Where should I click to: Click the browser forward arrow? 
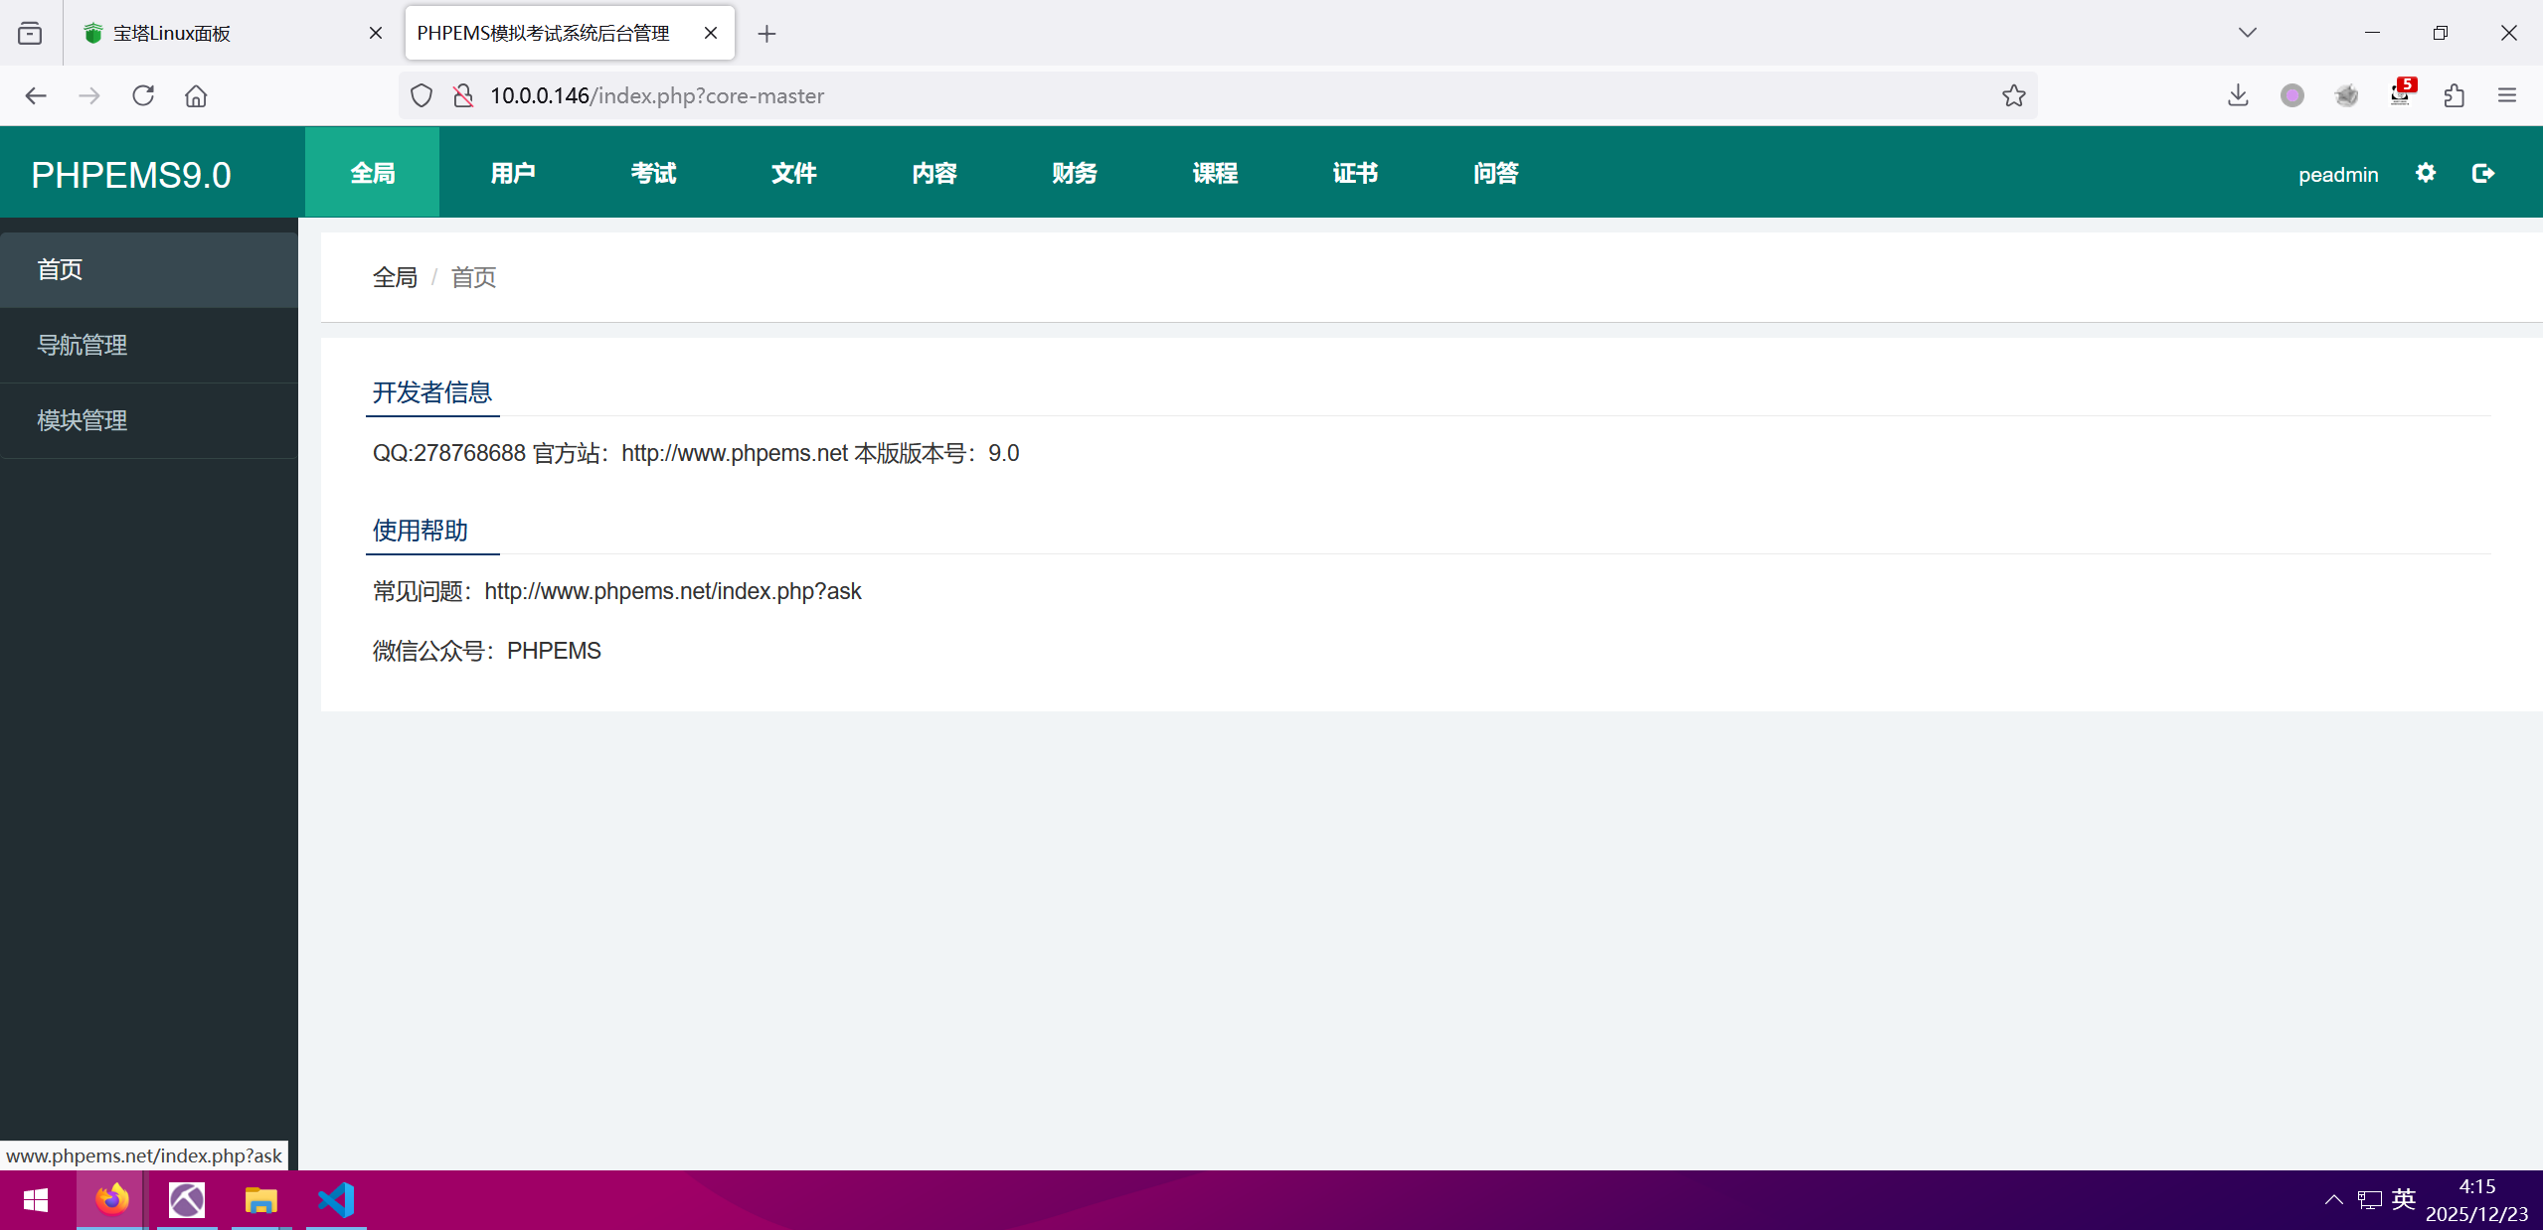[x=89, y=95]
